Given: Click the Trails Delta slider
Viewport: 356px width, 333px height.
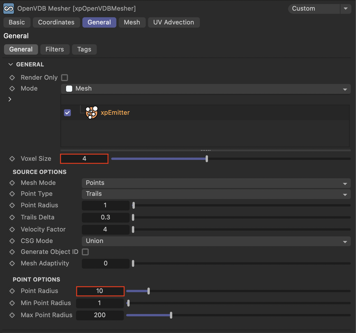Looking at the screenshot, I should point(241,217).
